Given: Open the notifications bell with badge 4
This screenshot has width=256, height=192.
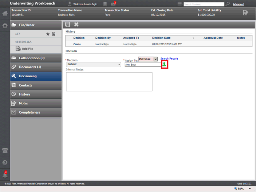Looking at the screenshot, I should (5, 175).
